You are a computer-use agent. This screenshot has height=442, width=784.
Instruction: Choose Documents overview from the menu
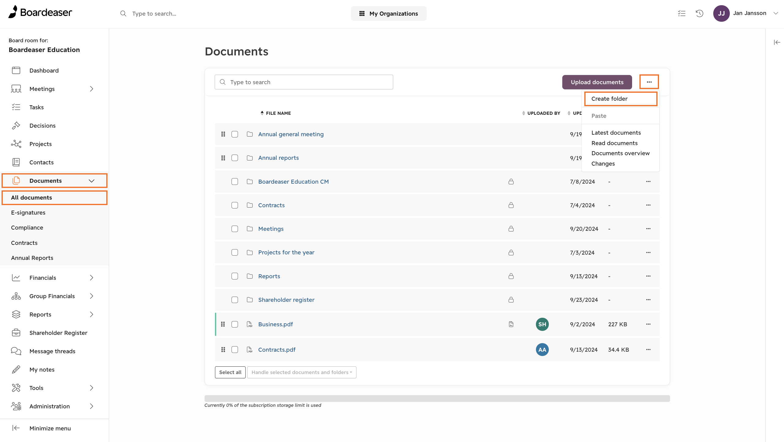[620, 153]
